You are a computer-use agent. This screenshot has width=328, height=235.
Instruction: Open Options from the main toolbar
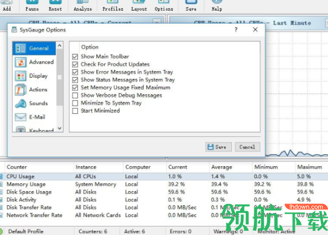coord(164,6)
